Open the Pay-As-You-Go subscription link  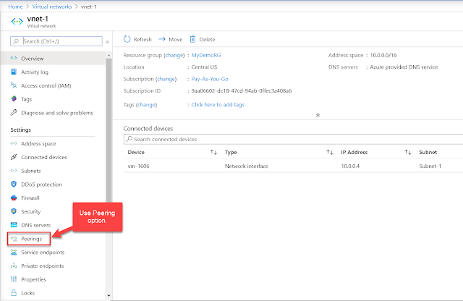point(210,79)
